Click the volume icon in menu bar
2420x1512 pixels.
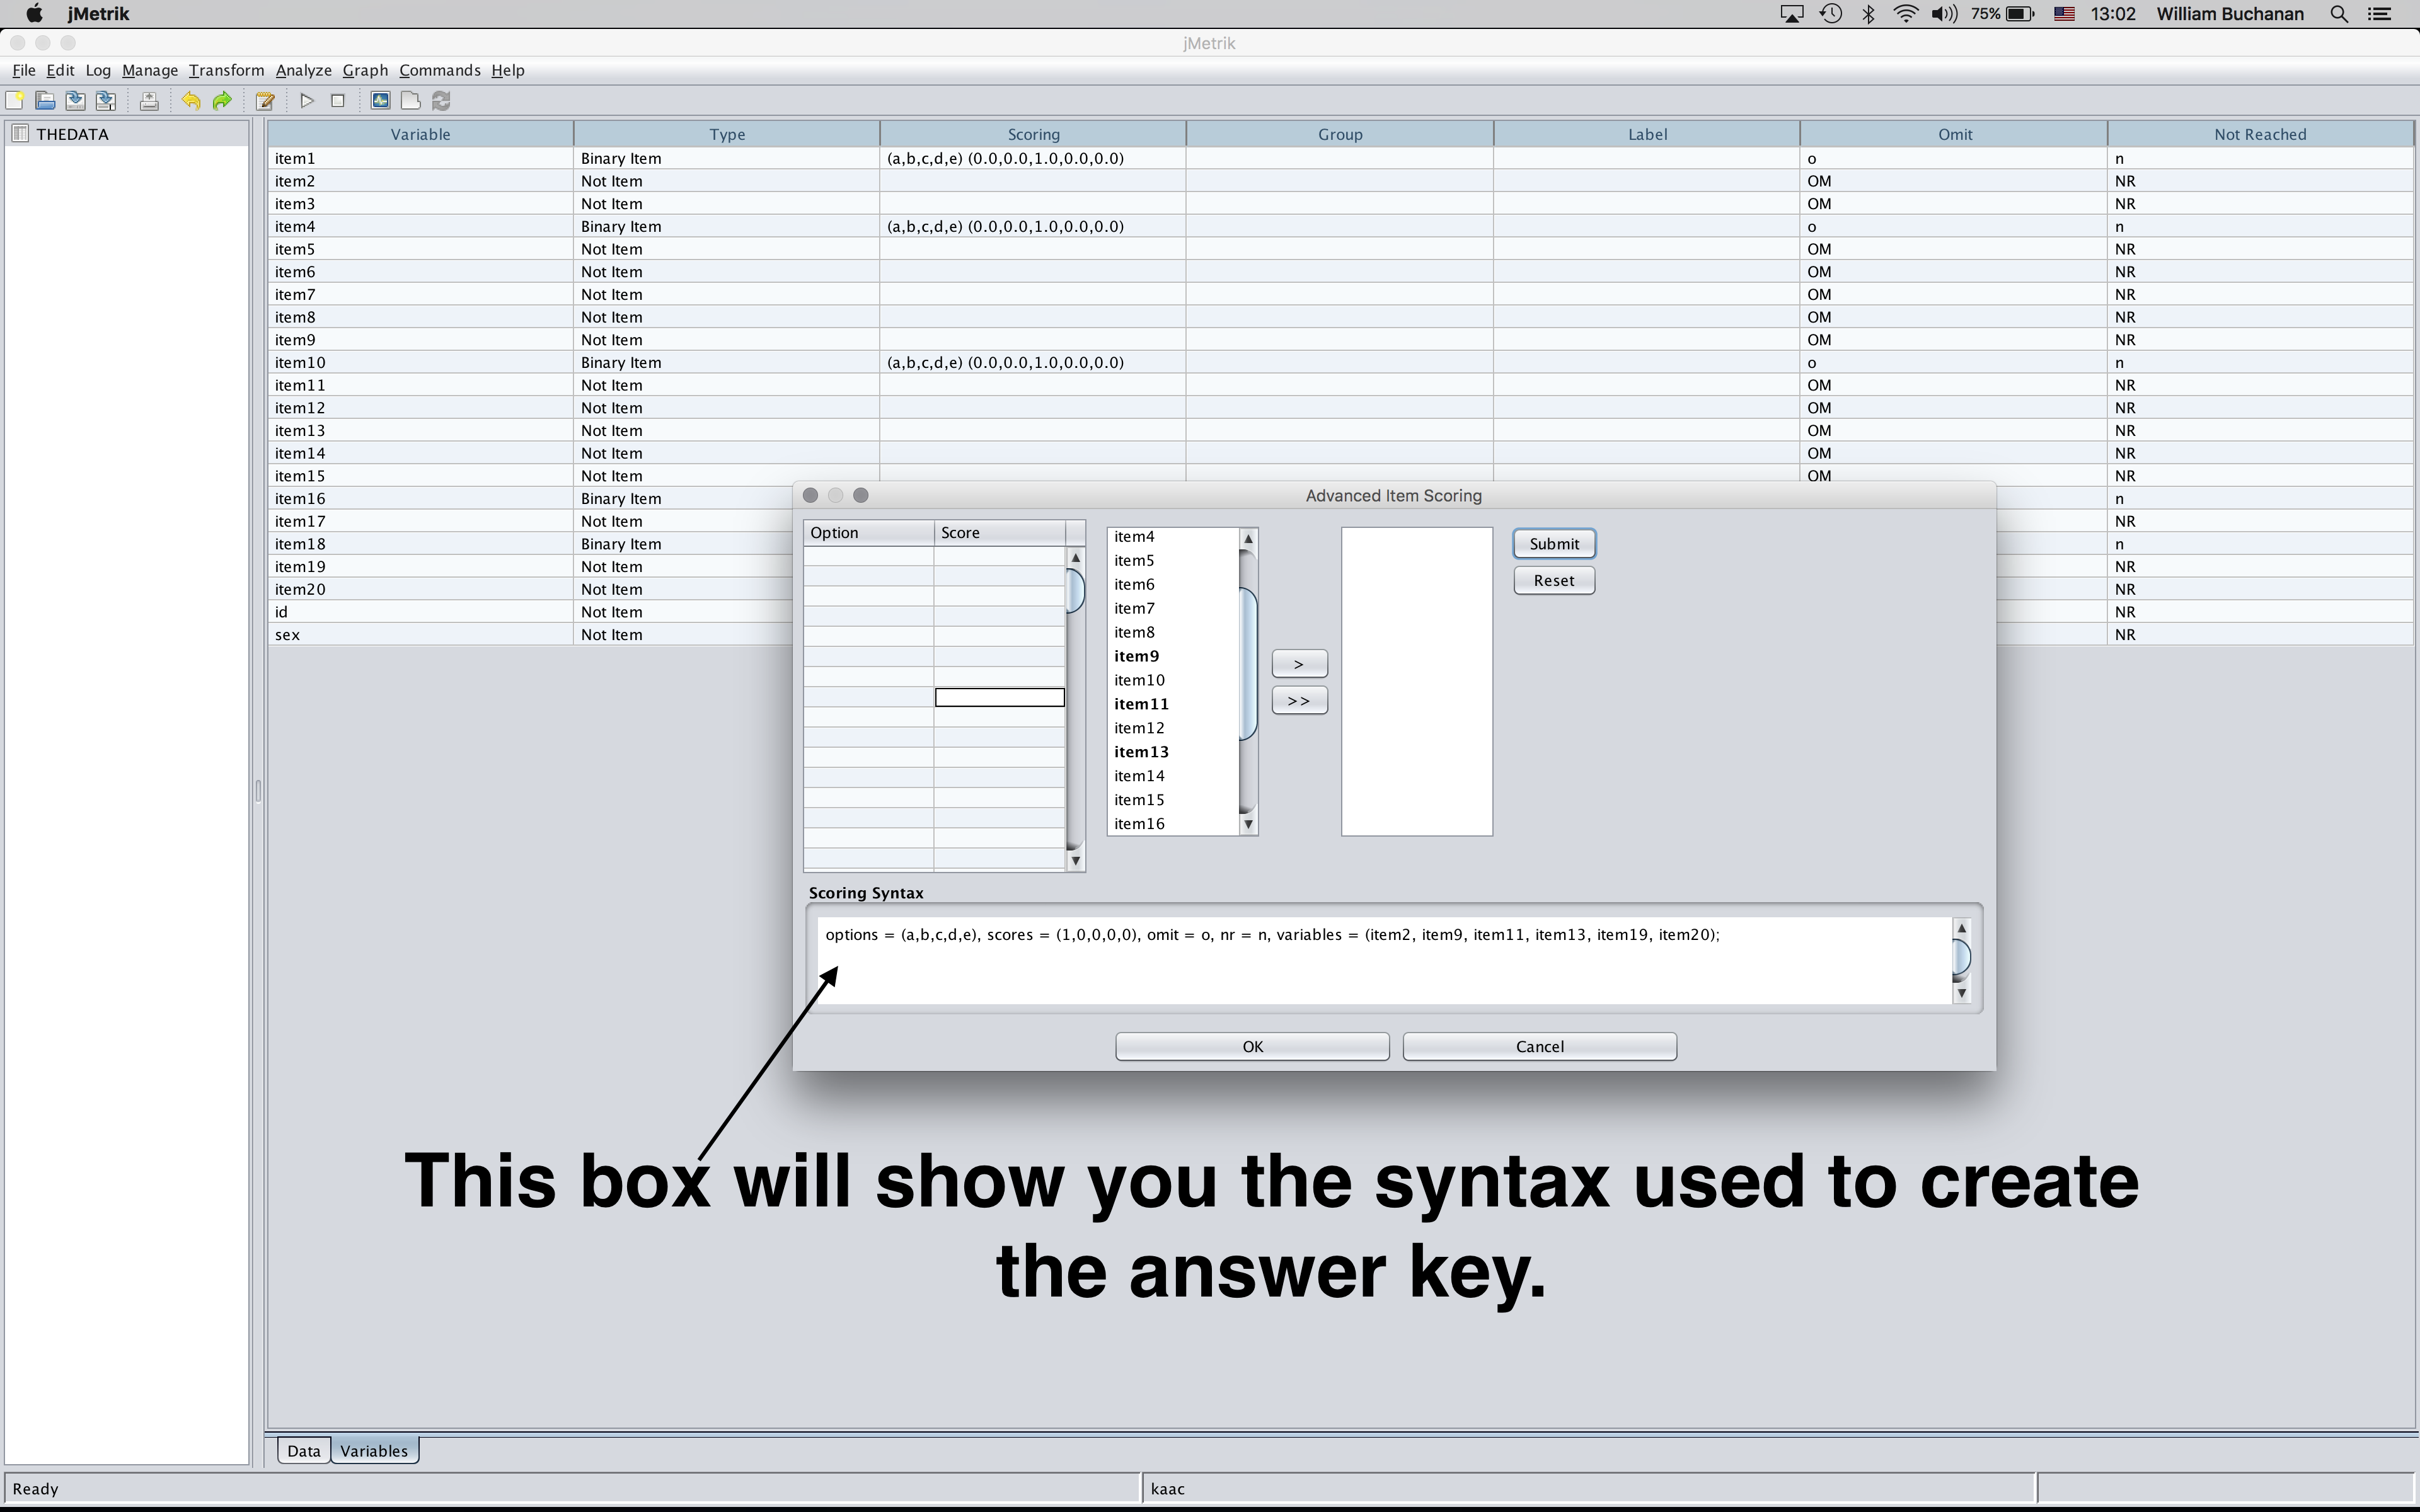(1944, 14)
